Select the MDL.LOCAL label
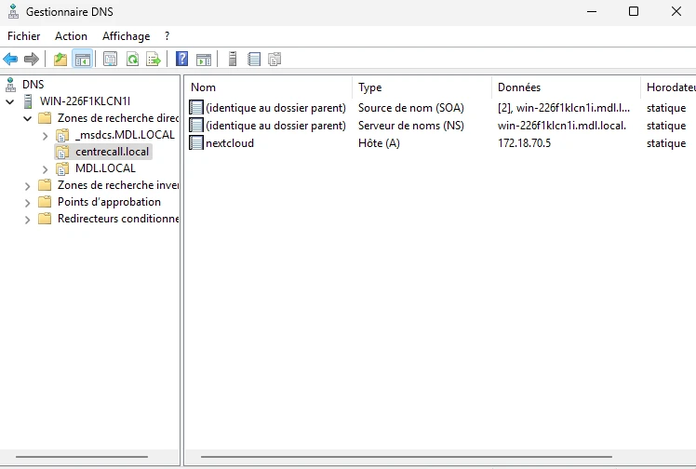The image size is (696, 469). click(x=105, y=168)
